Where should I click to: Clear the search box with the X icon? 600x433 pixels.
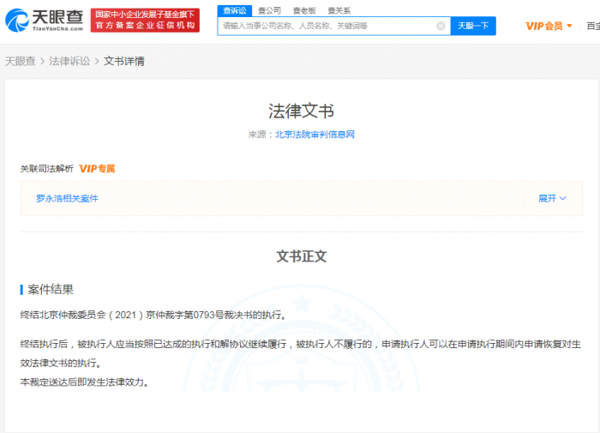point(441,26)
